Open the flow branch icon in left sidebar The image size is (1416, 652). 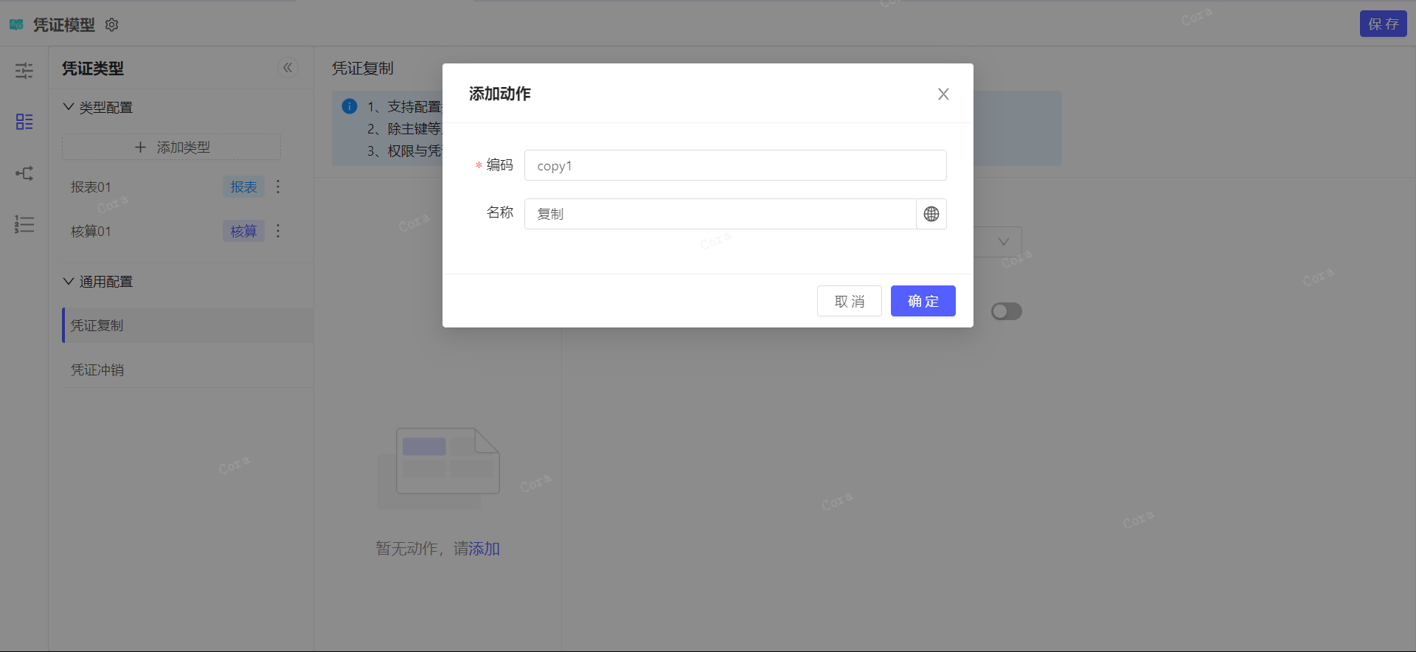click(24, 173)
